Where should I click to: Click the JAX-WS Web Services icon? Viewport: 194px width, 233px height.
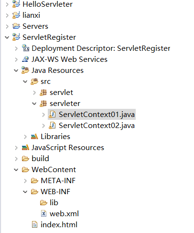[x=25, y=59]
